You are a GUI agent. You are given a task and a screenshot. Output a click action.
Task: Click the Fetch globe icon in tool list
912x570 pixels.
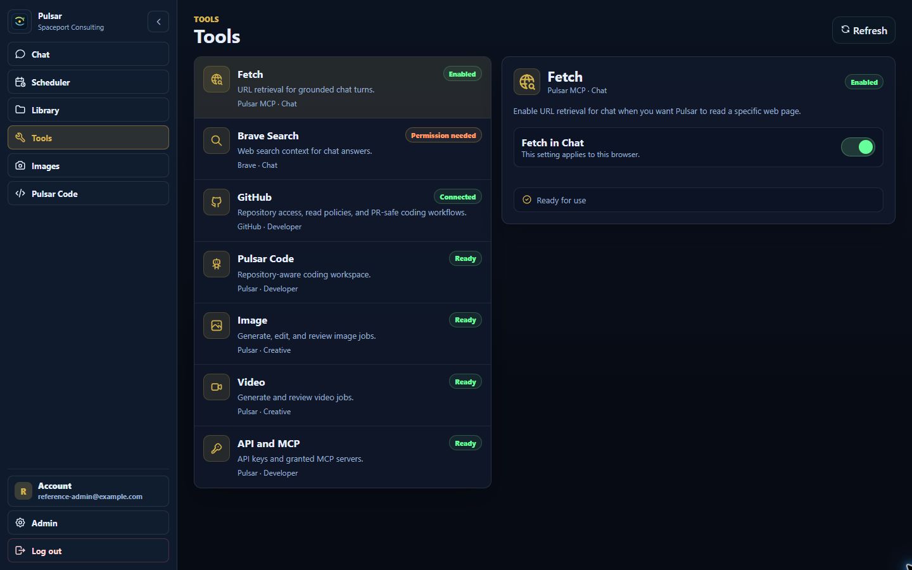tap(217, 79)
